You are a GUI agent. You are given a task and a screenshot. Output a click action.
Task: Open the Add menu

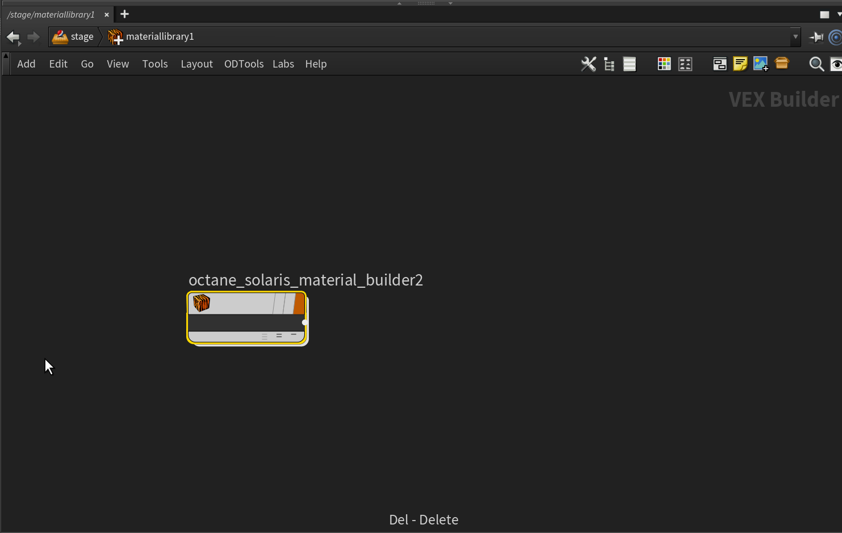click(26, 64)
